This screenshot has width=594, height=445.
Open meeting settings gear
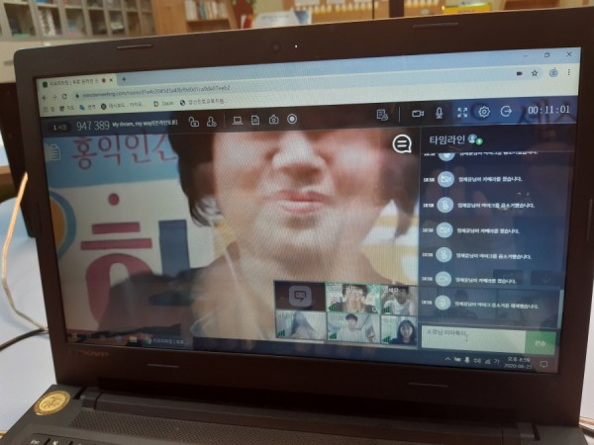point(484,112)
